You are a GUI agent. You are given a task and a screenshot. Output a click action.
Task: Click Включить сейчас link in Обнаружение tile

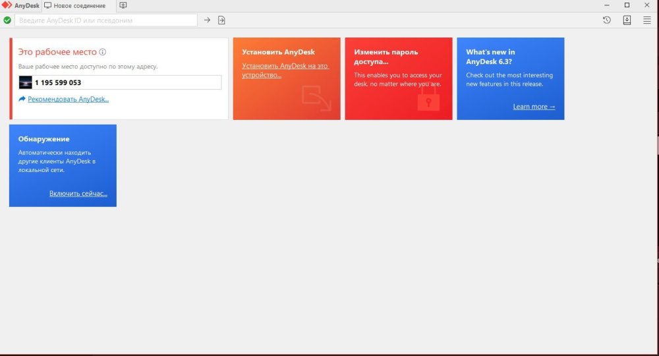click(x=78, y=194)
